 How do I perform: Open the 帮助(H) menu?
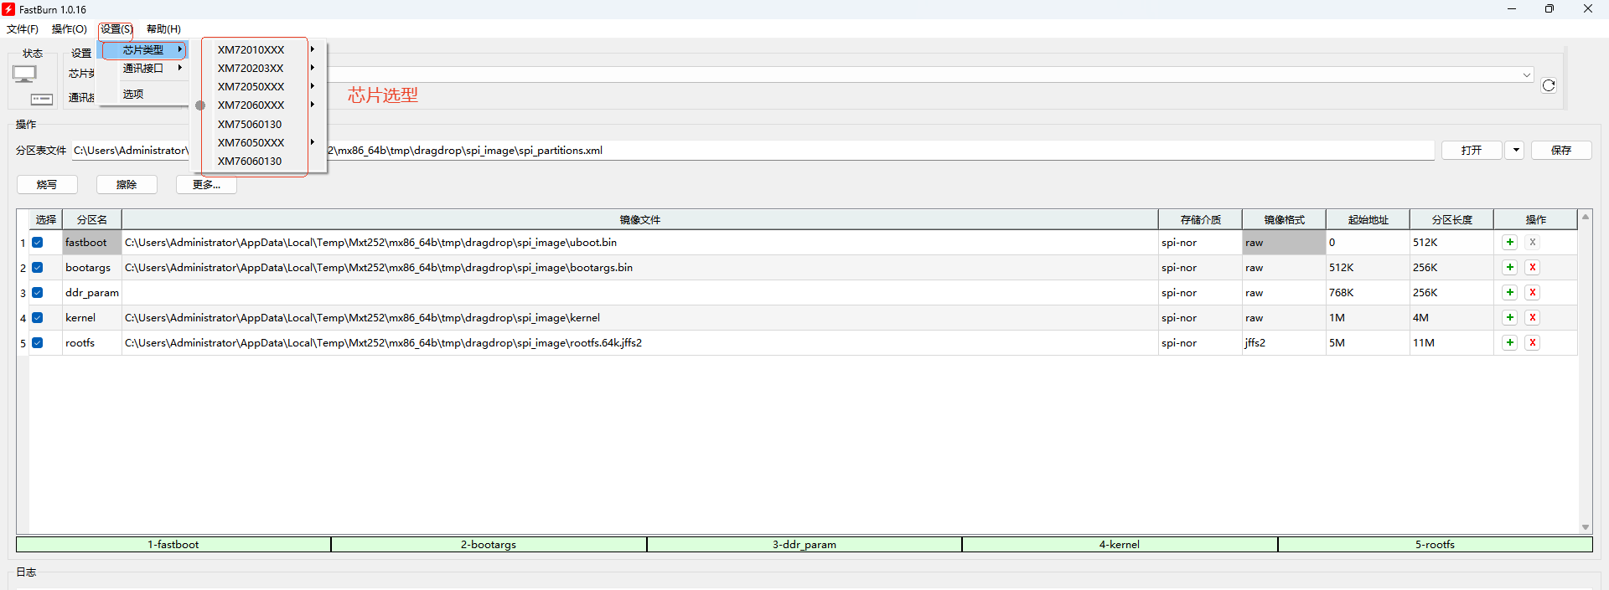tap(163, 29)
